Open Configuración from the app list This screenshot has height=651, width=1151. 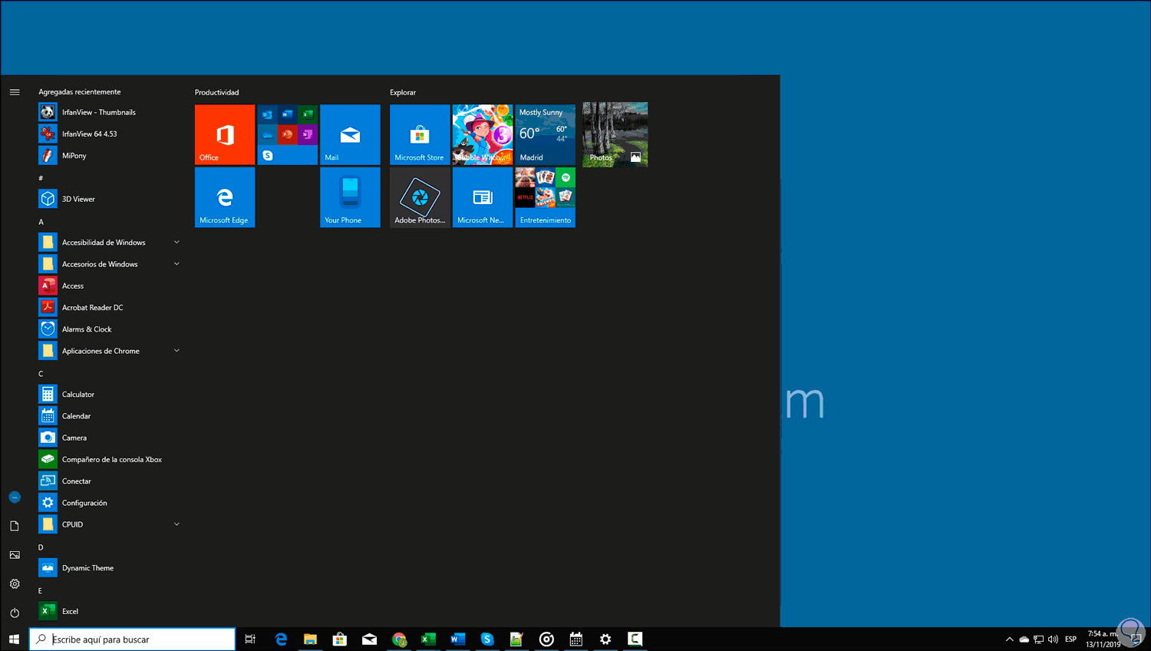110,503
